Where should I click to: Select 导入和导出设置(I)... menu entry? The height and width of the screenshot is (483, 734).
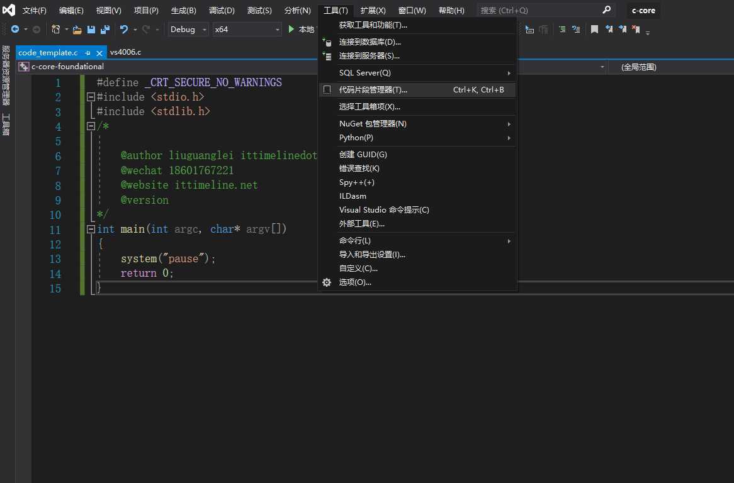coord(417,255)
